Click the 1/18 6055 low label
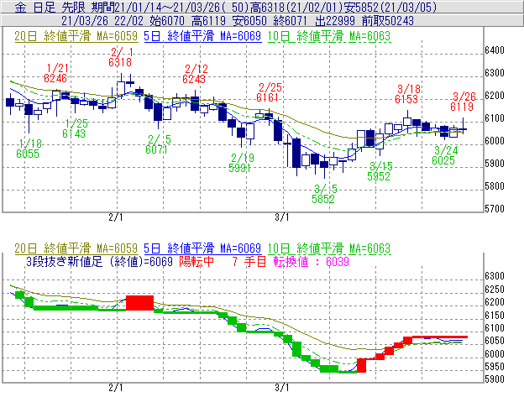Screen dimensions: 524x397 (29, 149)
